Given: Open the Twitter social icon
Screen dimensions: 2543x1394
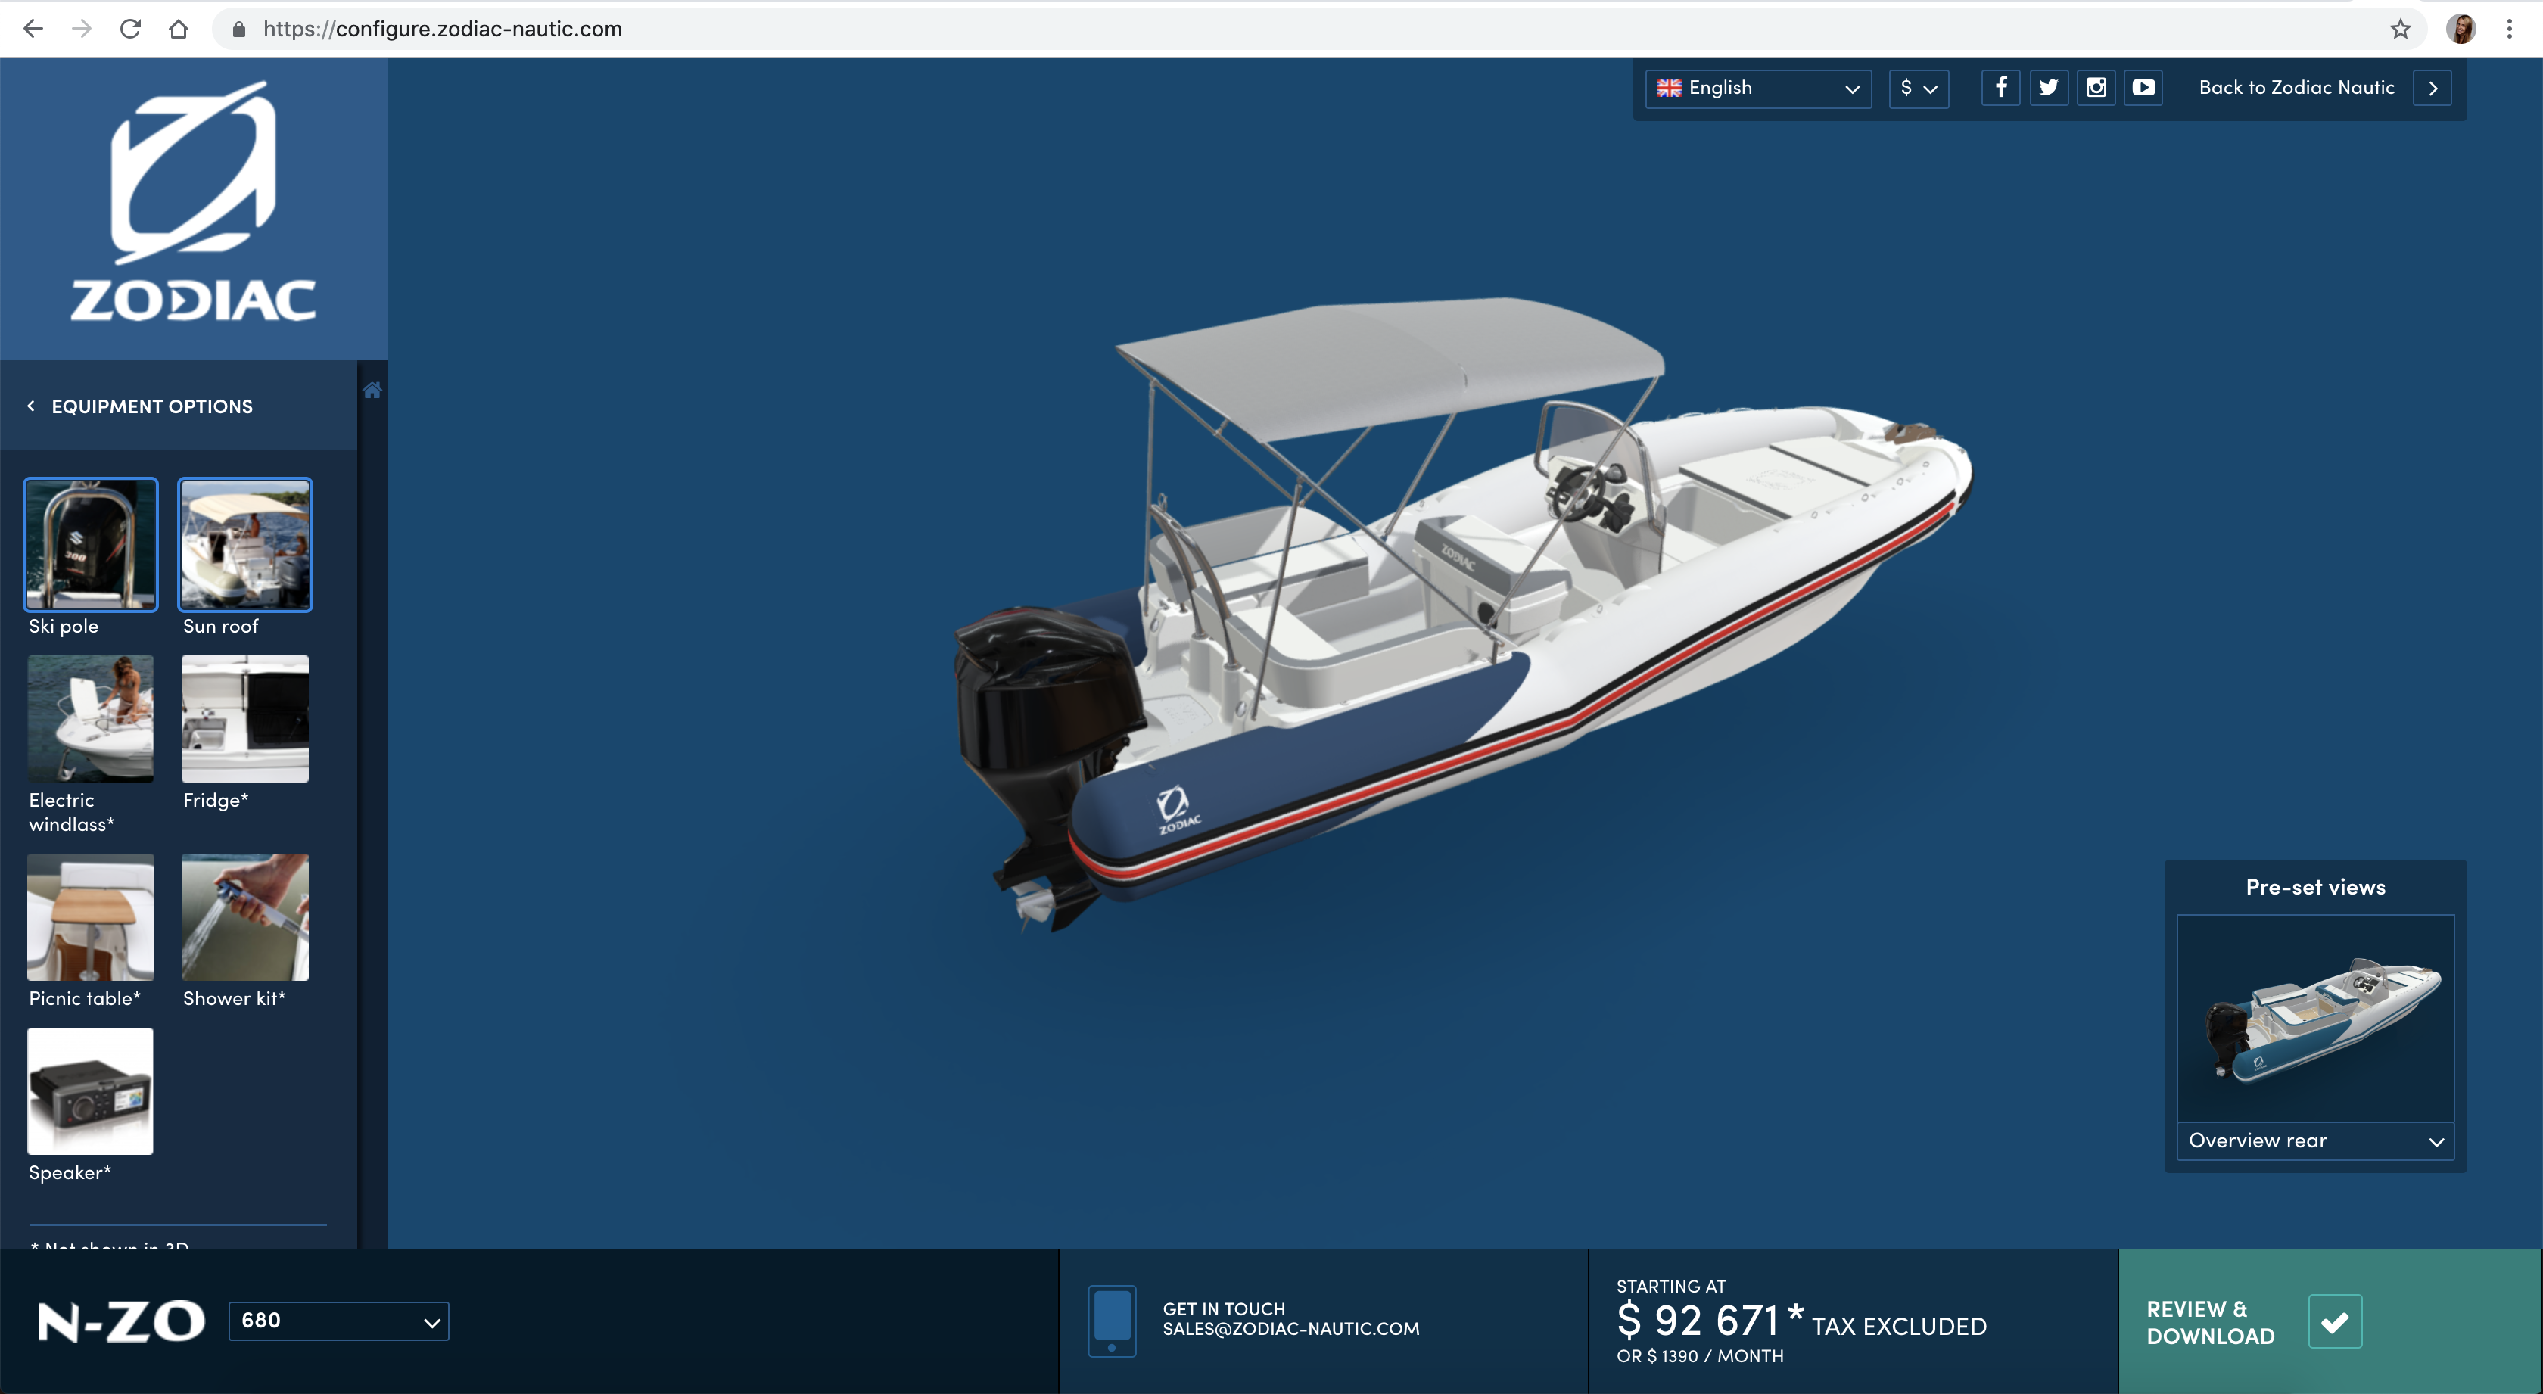Looking at the screenshot, I should click(2049, 88).
